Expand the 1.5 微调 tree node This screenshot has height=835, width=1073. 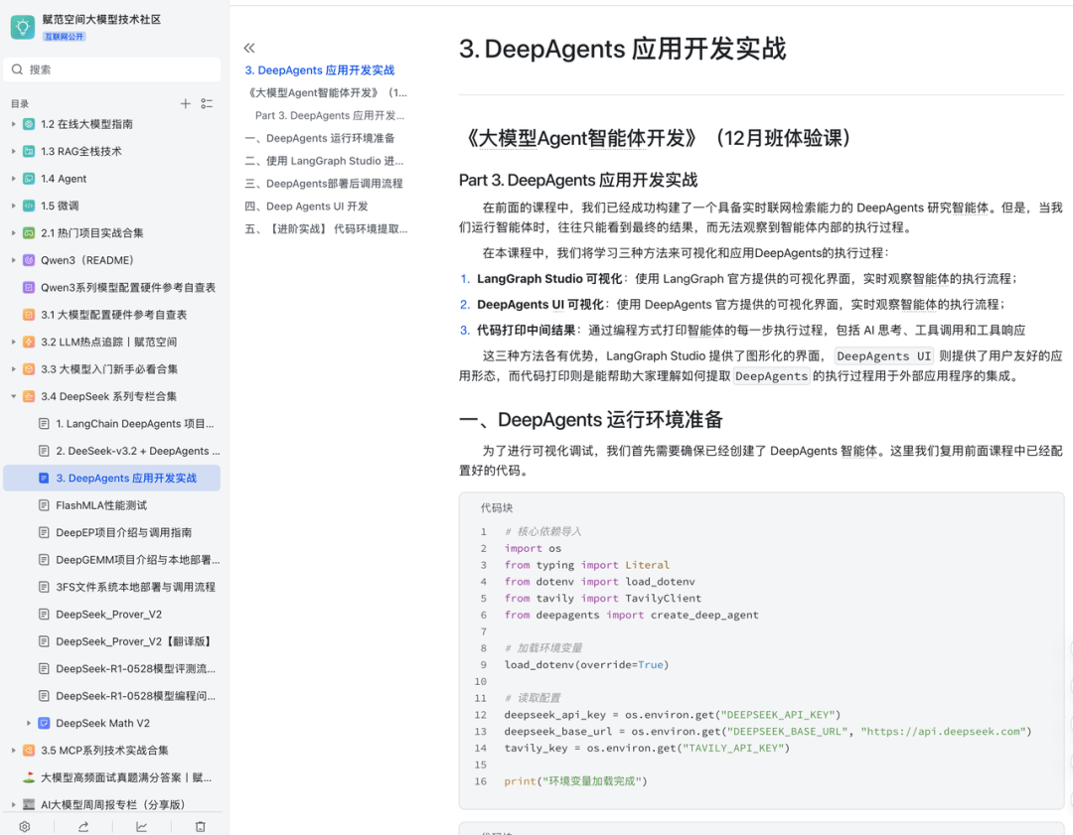click(x=13, y=206)
